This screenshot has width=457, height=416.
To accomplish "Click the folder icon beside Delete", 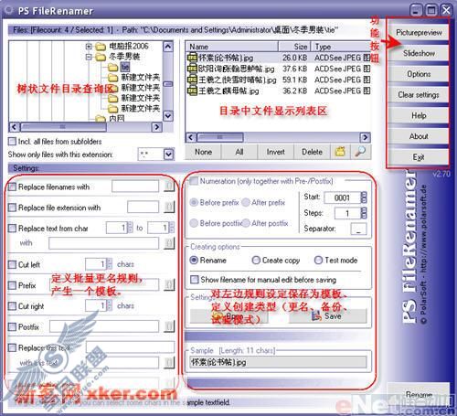I will [340, 152].
